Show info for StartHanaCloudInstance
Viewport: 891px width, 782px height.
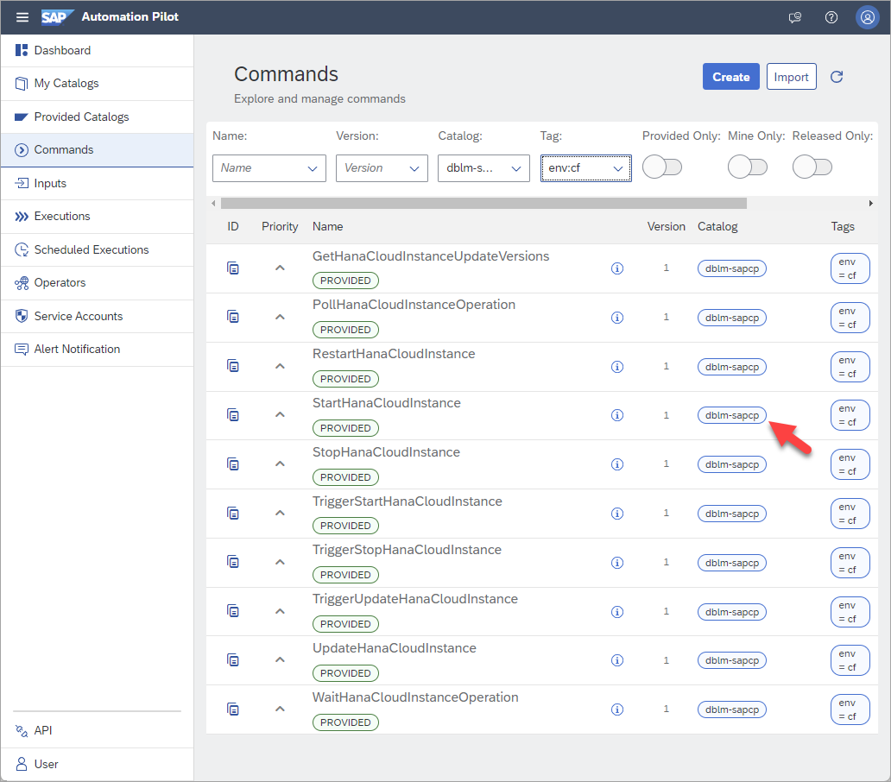617,415
